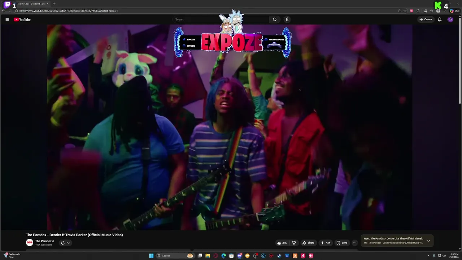Image resolution: width=462 pixels, height=260 pixels.
Task: Click the pink extension icon in toolbar
Action: (411, 11)
